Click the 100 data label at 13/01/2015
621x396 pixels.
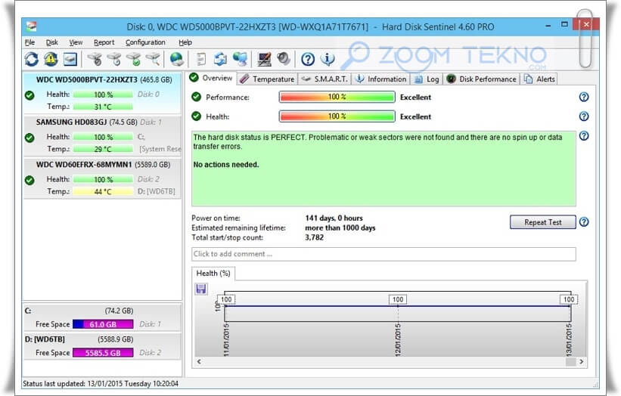tap(569, 299)
